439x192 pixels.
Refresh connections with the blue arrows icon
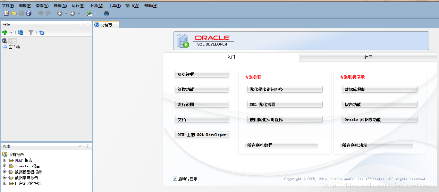coord(21,32)
